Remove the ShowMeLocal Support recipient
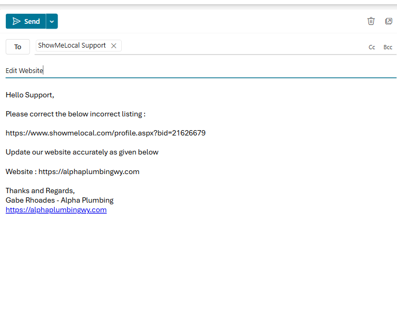 pyautogui.click(x=114, y=46)
